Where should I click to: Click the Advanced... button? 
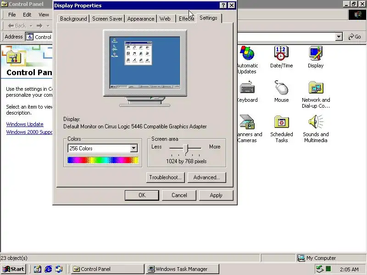click(207, 177)
